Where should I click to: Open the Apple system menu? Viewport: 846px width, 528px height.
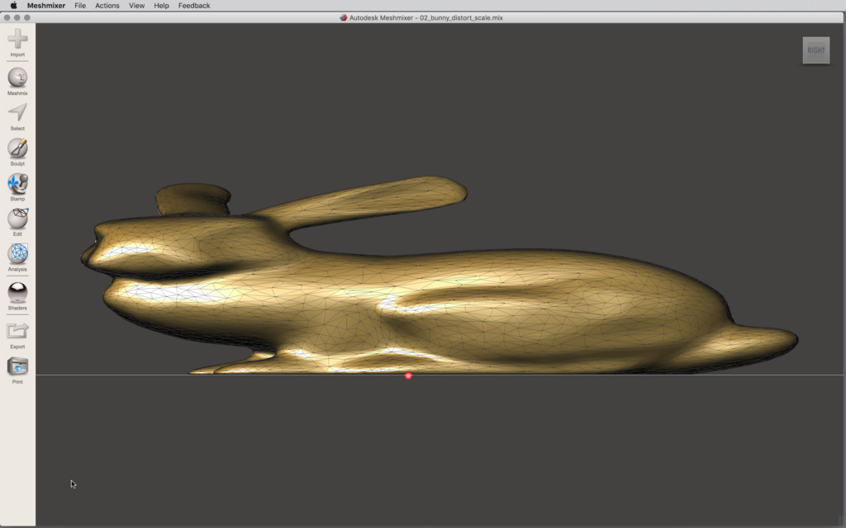pos(13,6)
